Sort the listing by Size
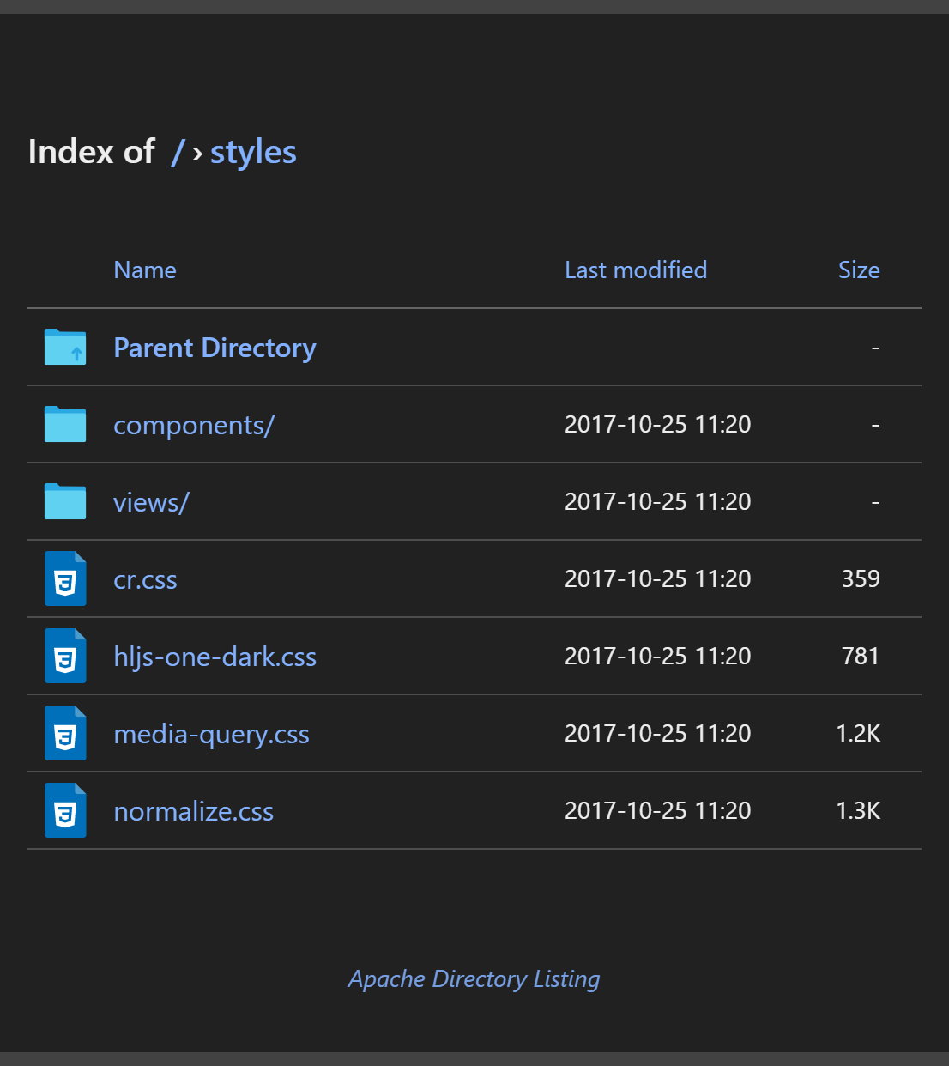The height and width of the screenshot is (1066, 949). point(859,270)
